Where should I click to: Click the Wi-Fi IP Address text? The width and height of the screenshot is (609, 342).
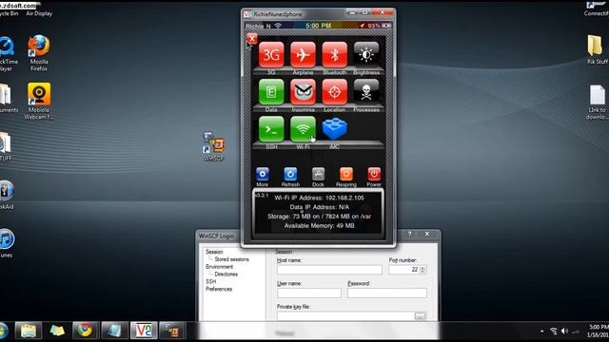(320, 198)
